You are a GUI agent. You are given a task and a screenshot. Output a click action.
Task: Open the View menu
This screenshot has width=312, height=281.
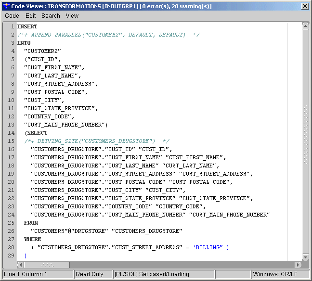point(72,16)
